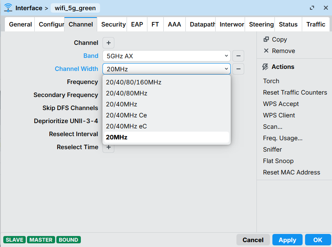
Task: Start the WPS Client action
Action: point(279,115)
